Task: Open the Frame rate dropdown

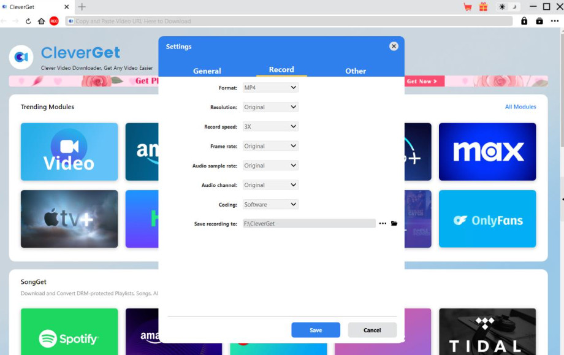Action: pyautogui.click(x=270, y=146)
